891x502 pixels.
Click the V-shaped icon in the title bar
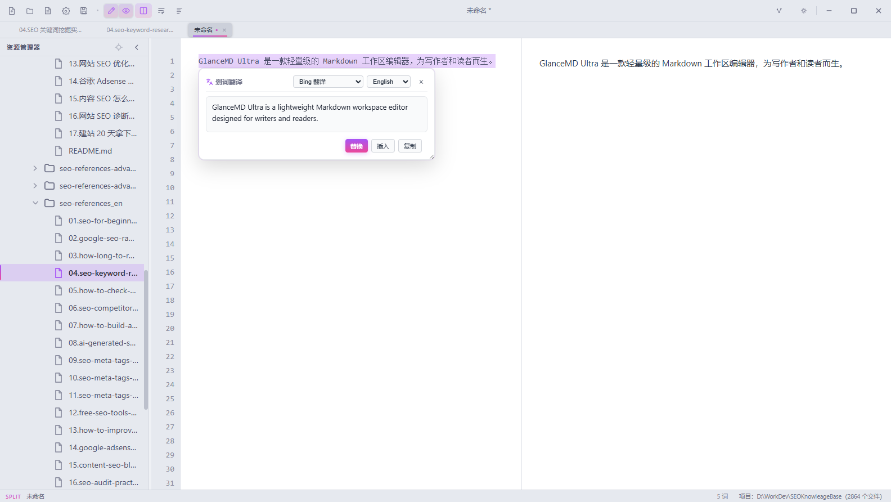pos(779,11)
